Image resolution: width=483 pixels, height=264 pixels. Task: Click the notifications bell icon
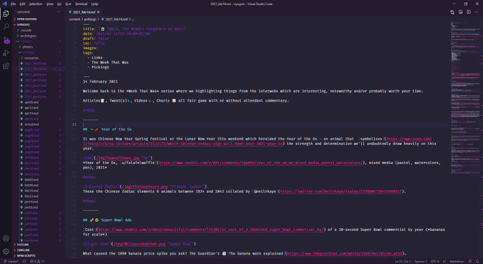[x=477, y=261]
